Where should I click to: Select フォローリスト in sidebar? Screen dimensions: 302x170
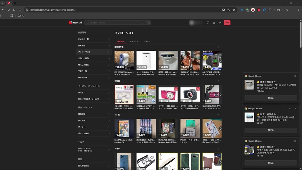(94, 52)
